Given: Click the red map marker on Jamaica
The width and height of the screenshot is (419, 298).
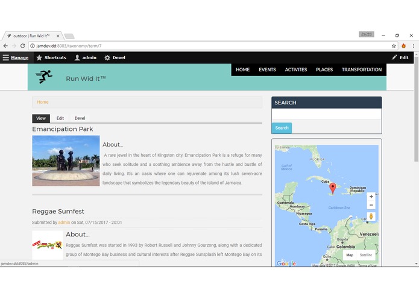Looking at the screenshot, I should coord(333,188).
